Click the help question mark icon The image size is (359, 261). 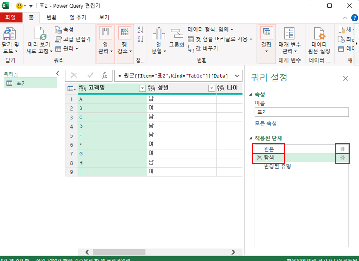pyautogui.click(x=354, y=18)
